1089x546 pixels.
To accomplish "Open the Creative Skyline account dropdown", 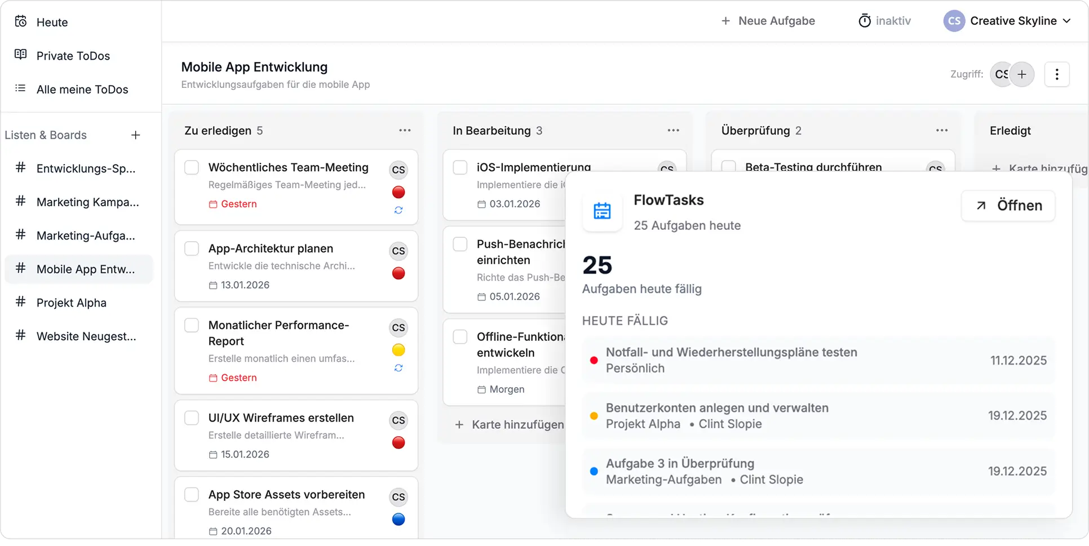I will (1009, 21).
